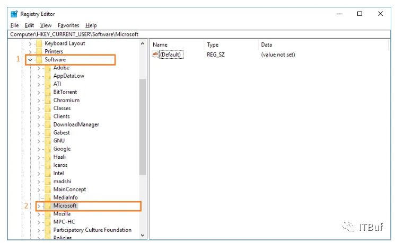
Task: Click the BitTorrent folder icon
Action: [48, 92]
